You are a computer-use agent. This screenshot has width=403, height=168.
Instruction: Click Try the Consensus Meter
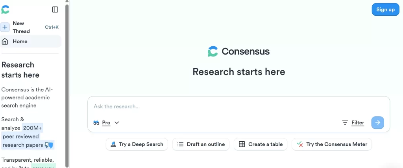pos(331,144)
